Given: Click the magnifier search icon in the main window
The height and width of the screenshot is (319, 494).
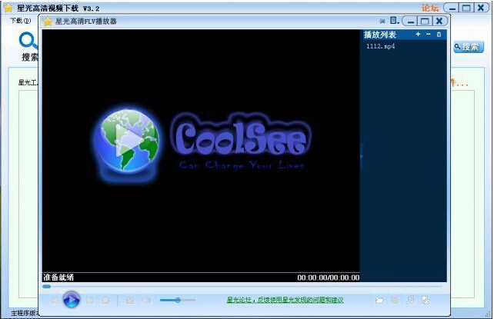Looking at the screenshot, I should click(x=28, y=41).
